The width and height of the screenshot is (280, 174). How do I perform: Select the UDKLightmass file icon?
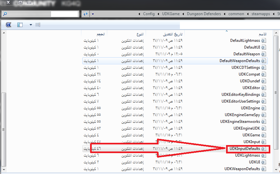pyautogui.click(x=264, y=155)
